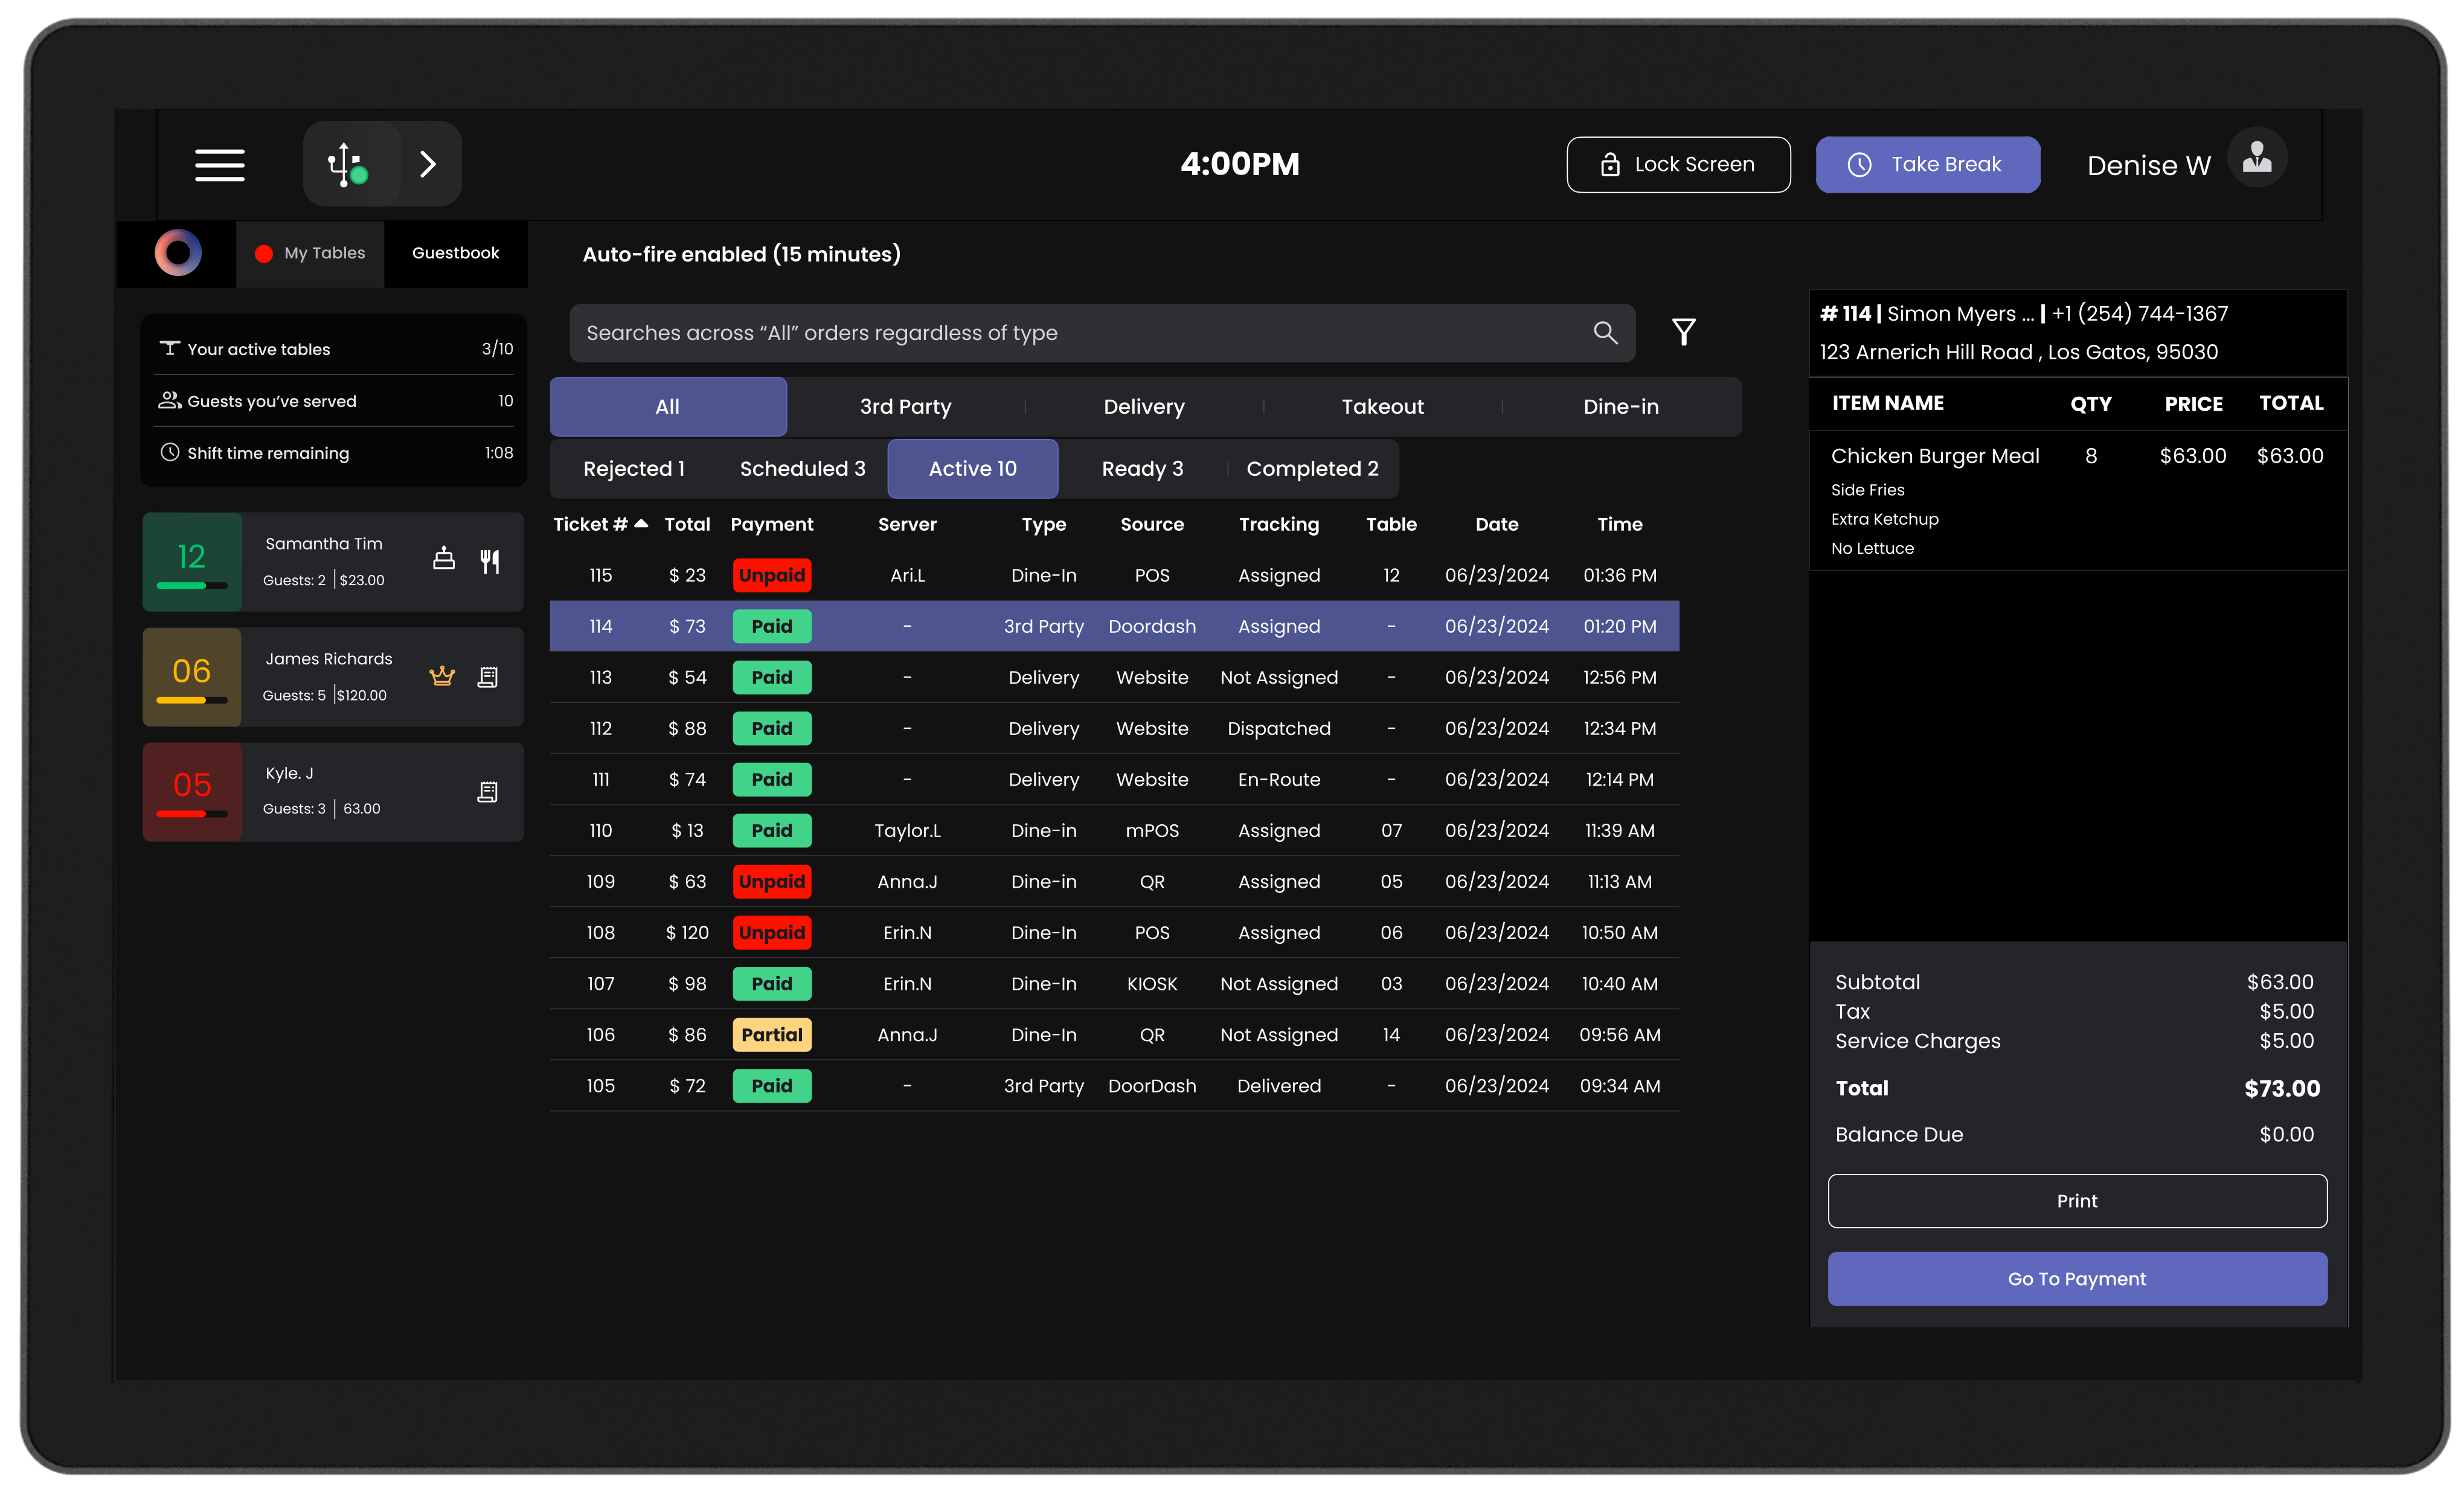Open the hamburger menu
2464x1491 pixels.
click(219, 165)
